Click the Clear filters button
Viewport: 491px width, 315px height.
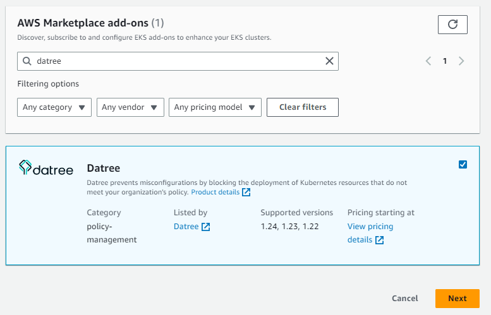point(303,107)
